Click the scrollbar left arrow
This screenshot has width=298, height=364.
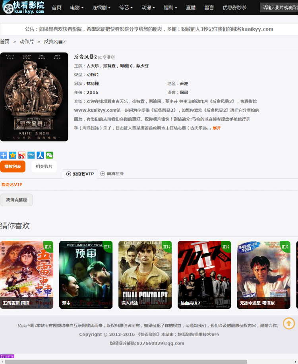[x=2, y=362]
